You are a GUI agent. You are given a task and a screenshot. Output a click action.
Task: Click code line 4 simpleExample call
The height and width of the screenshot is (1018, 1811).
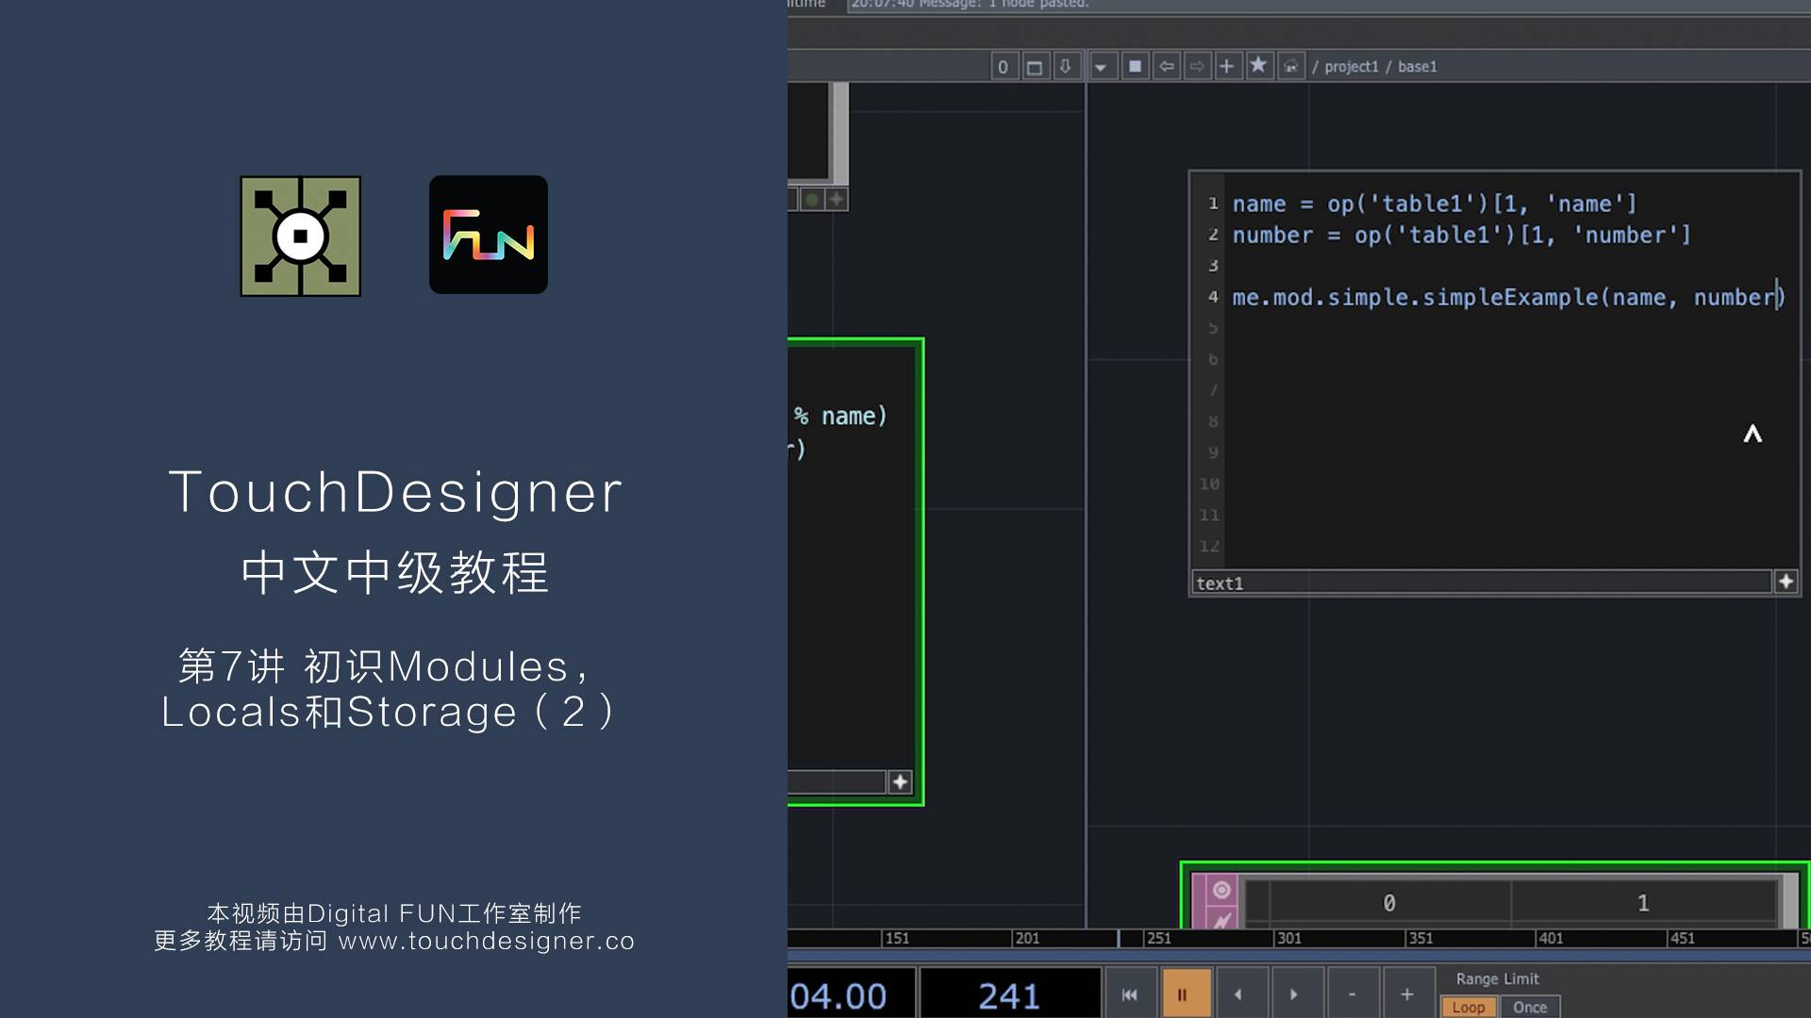(x=1508, y=297)
